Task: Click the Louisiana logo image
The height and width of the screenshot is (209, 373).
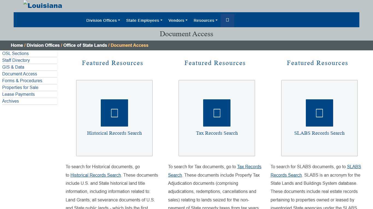Action: tap(42, 5)
